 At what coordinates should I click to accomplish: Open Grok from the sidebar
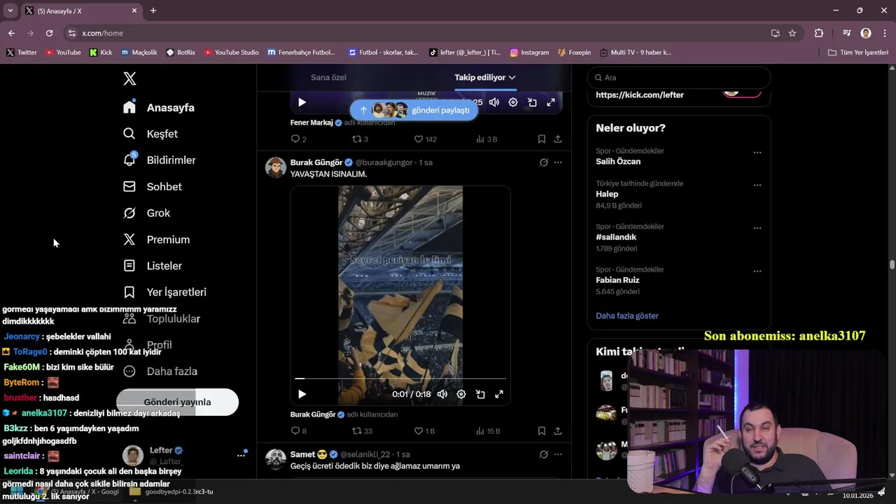(x=146, y=213)
